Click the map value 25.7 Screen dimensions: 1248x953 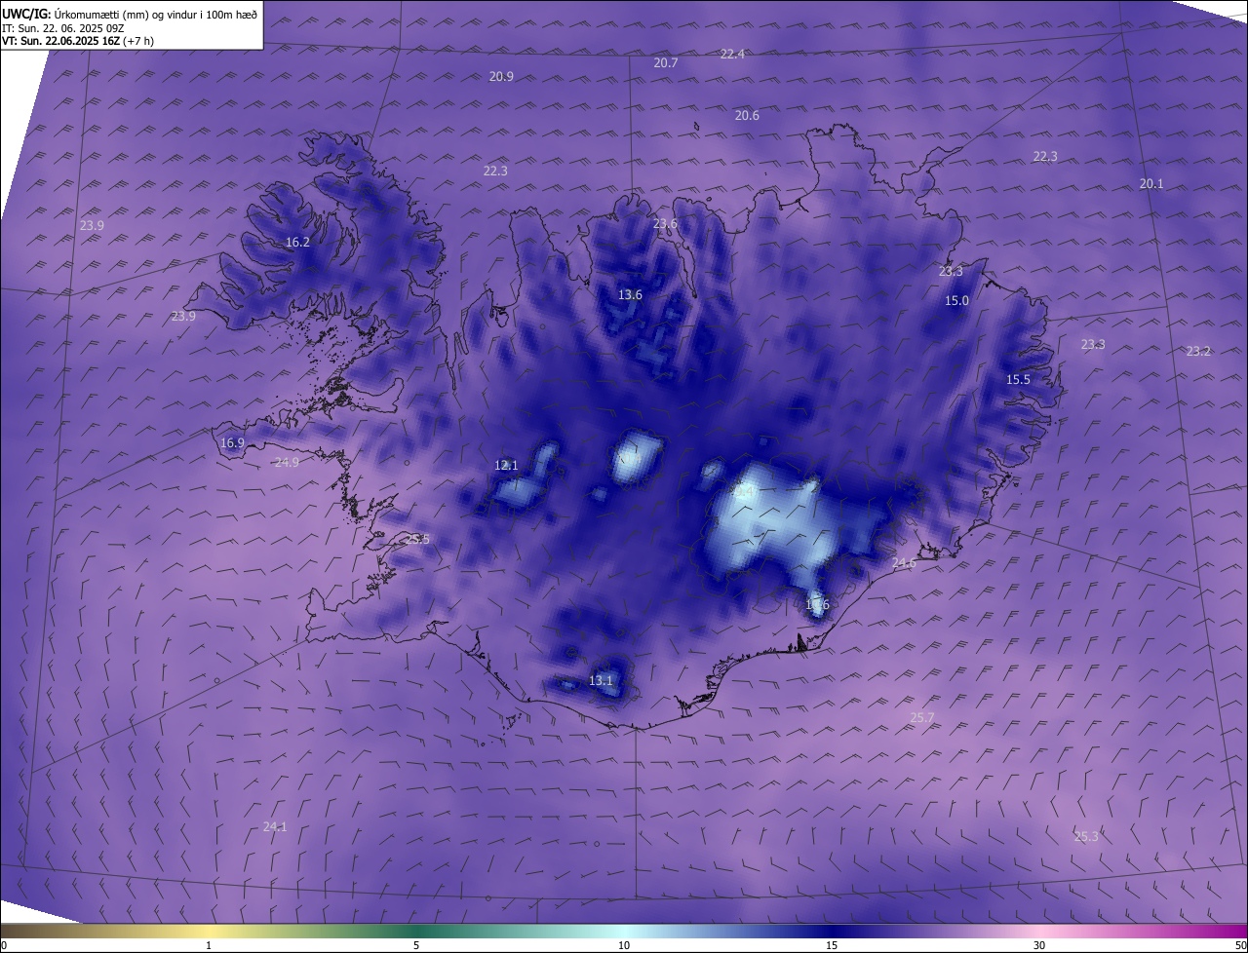point(921,717)
